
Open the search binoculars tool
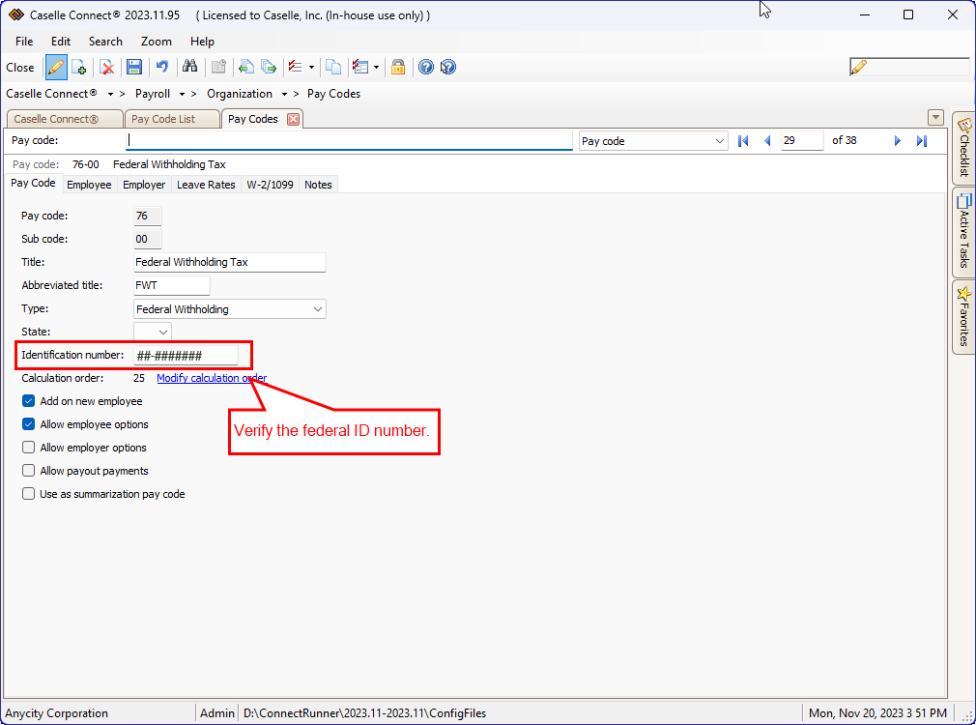point(190,67)
